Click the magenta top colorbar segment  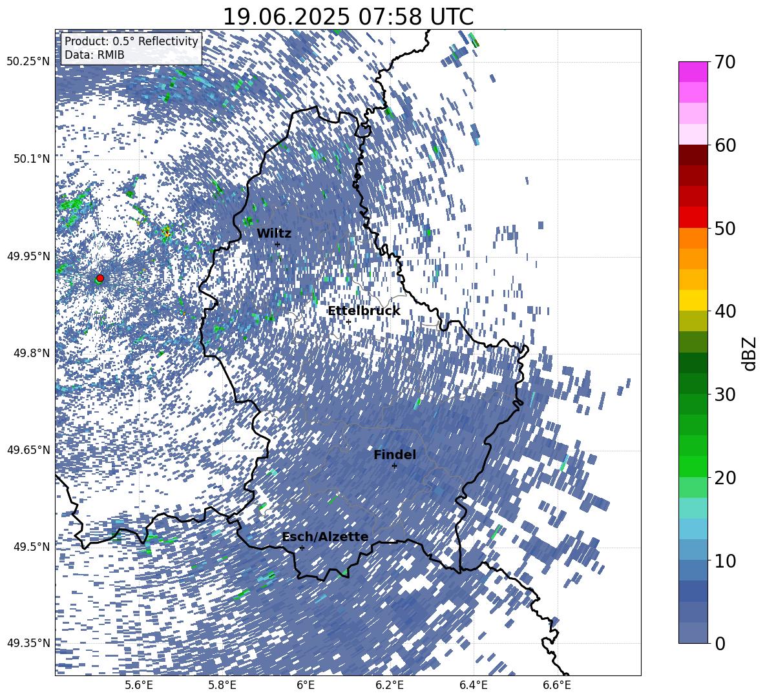693,72
